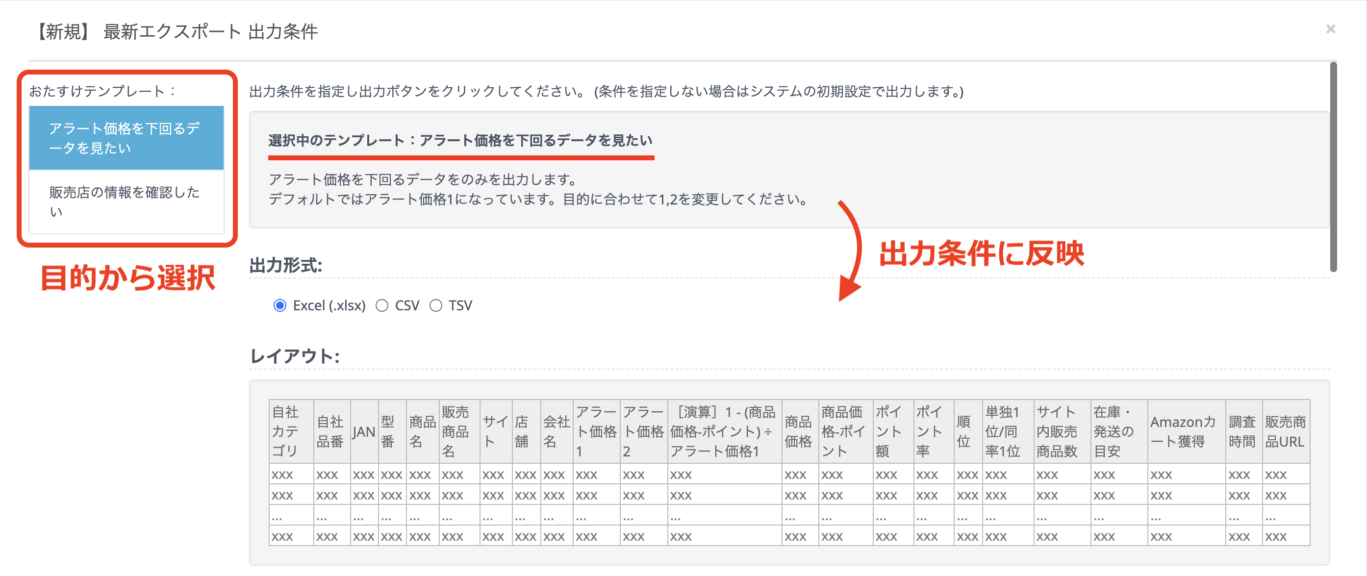Click the dialog vertical scrollbar
This screenshot has width=1367, height=576.
[x=1333, y=167]
